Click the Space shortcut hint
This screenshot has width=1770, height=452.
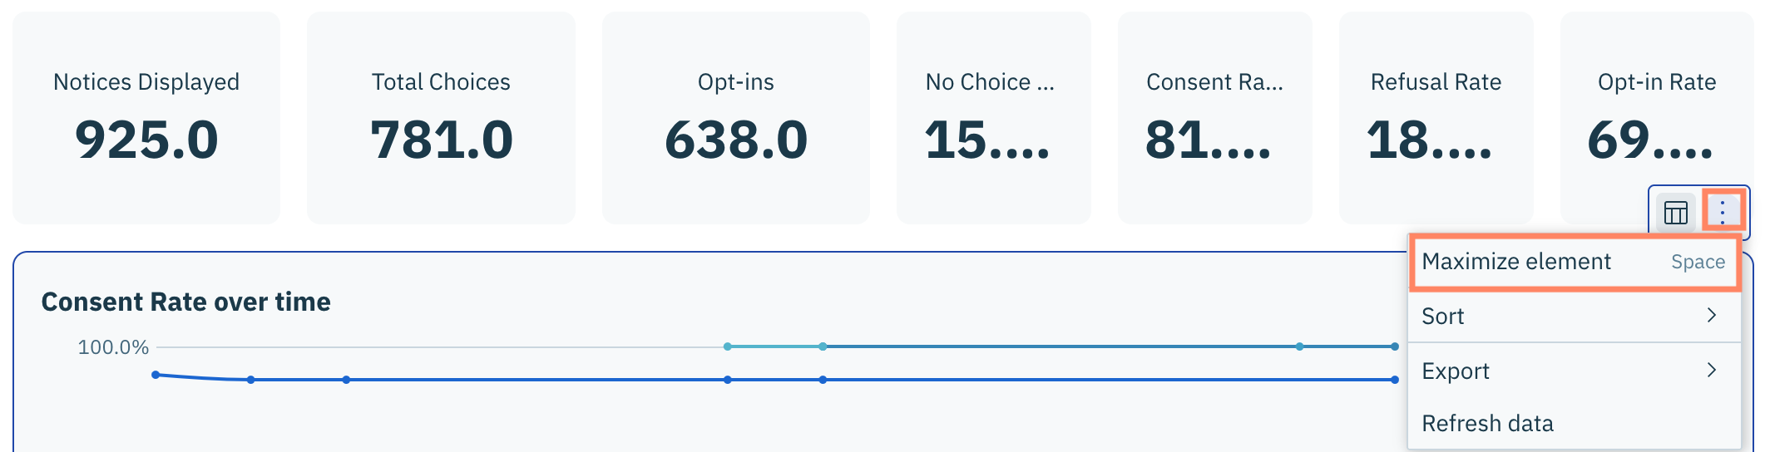[1698, 263]
